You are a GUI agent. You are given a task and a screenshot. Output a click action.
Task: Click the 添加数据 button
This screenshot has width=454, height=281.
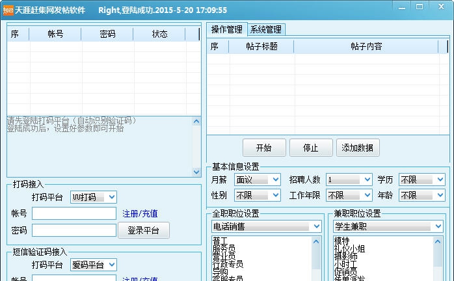point(358,148)
